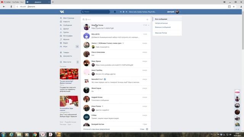244x137 pixels.
Task: Go back with browser back arrow
Action: pyautogui.click(x=4, y=6)
